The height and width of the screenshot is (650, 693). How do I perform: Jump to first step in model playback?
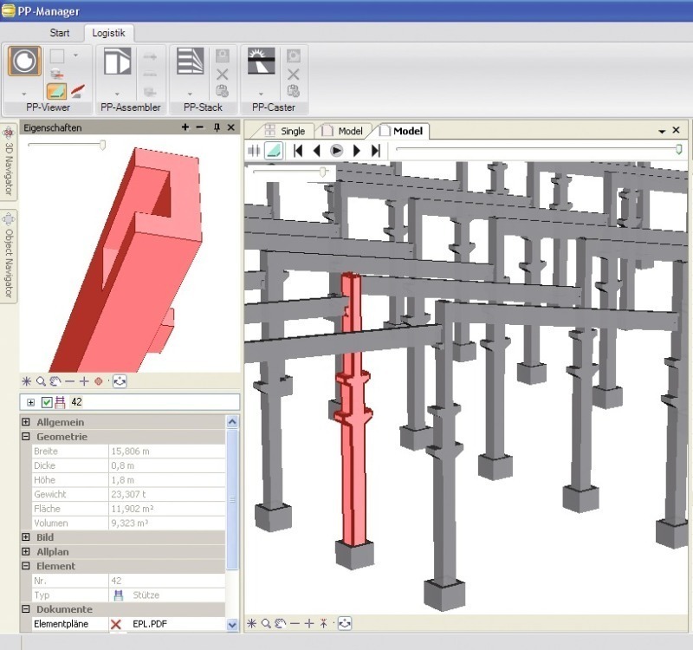(298, 151)
